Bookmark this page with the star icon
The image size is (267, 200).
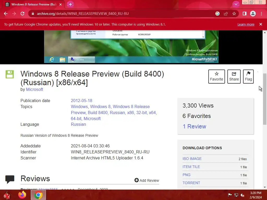(234, 14)
